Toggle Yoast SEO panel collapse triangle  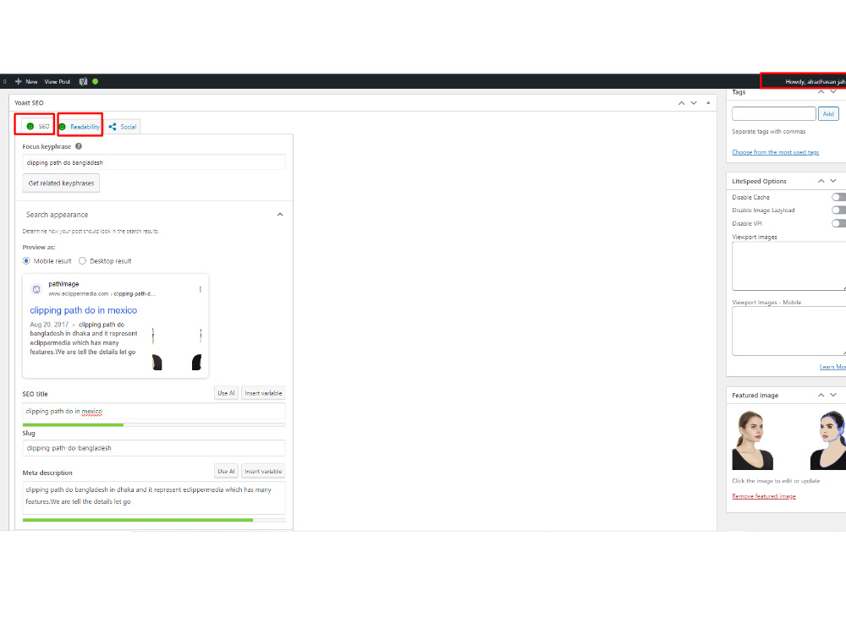point(708,103)
